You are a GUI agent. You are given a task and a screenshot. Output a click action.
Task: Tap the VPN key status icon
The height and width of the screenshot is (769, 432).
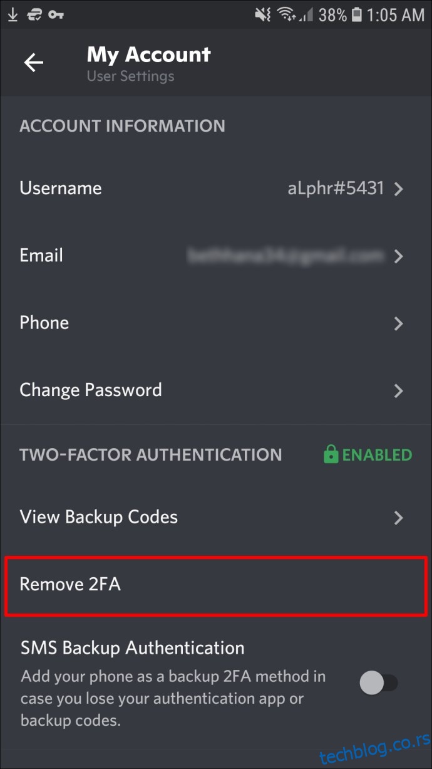[x=56, y=14]
